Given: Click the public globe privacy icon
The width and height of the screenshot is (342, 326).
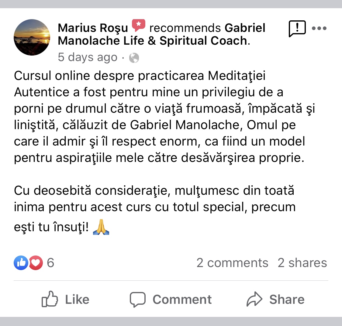Looking at the screenshot, I should [x=134, y=58].
